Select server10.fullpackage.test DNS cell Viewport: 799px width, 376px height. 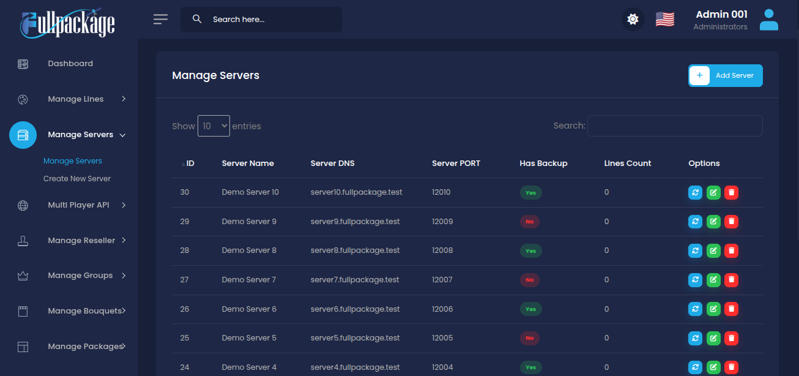point(357,192)
